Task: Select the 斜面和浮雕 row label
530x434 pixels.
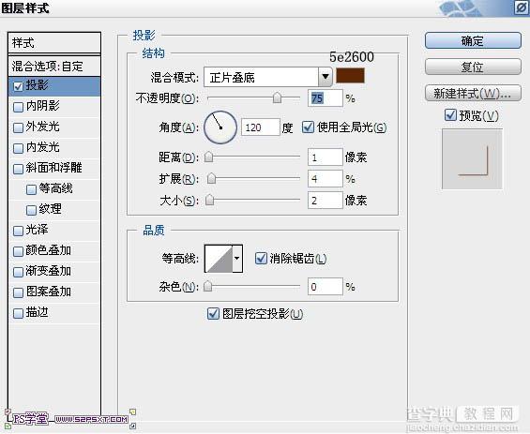Action: pyautogui.click(x=54, y=168)
